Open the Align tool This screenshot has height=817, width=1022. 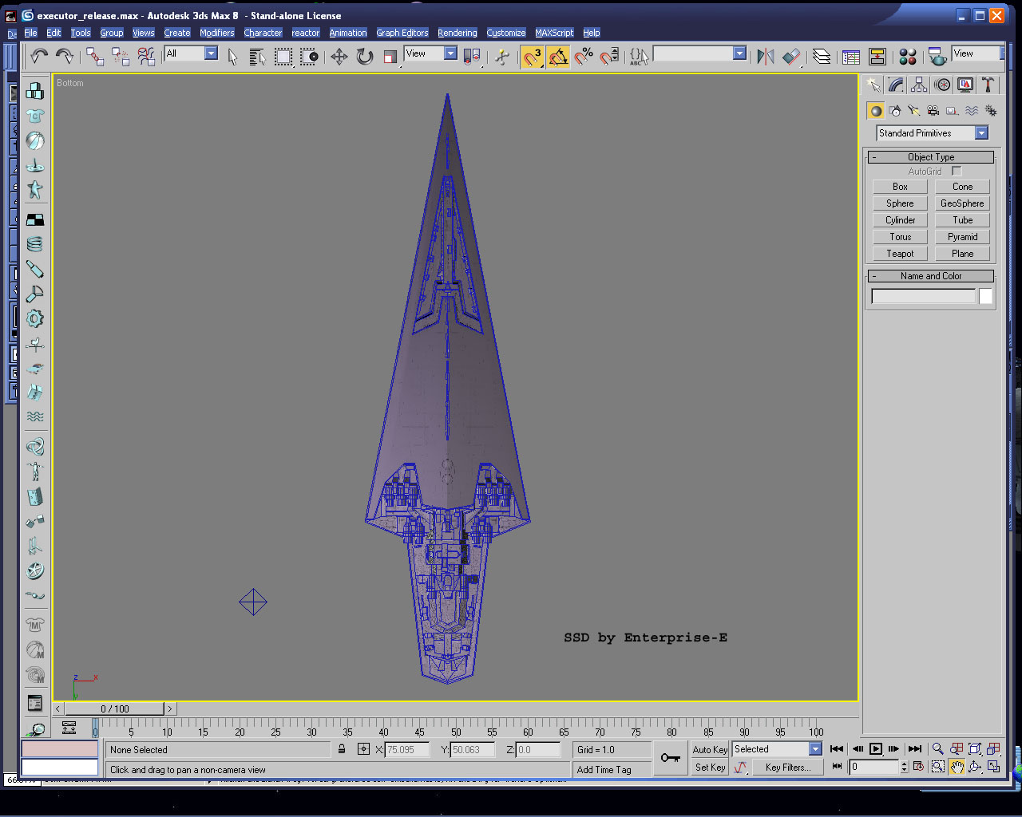tap(791, 56)
